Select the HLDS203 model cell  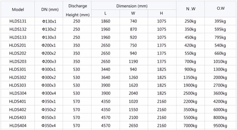(x=18, y=61)
